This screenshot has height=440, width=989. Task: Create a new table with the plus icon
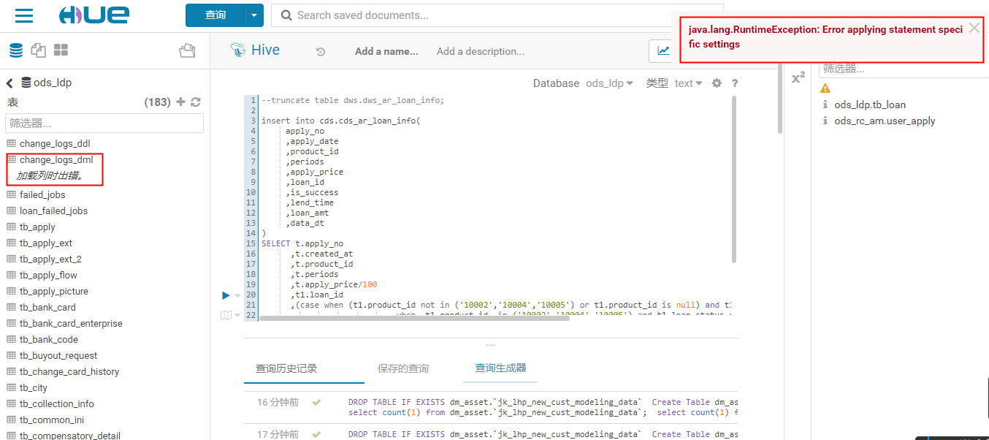[x=179, y=102]
